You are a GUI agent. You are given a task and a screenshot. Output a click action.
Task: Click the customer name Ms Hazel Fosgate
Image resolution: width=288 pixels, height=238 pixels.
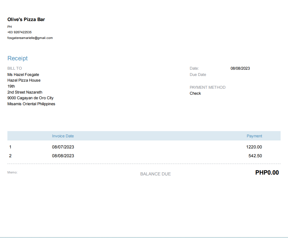(x=23, y=75)
